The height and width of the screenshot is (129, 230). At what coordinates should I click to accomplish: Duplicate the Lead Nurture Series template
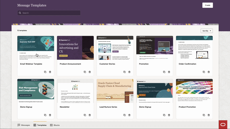(x=124, y=115)
